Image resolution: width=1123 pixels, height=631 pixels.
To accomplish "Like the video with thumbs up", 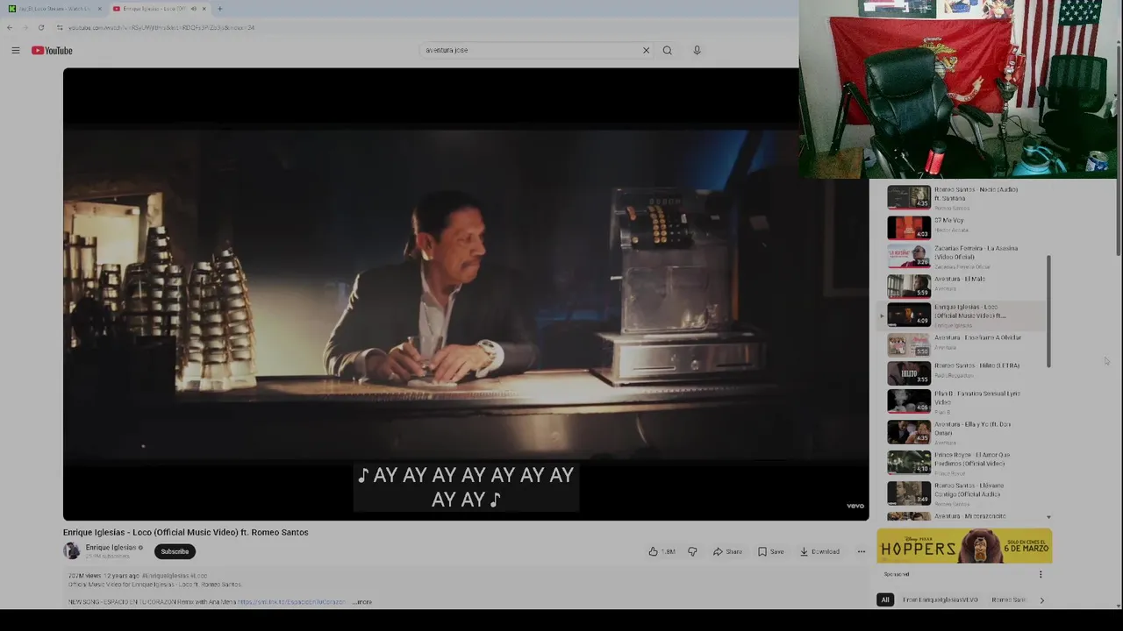I will 662,551.
